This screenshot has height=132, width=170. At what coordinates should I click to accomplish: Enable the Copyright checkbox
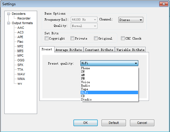point(46,38)
